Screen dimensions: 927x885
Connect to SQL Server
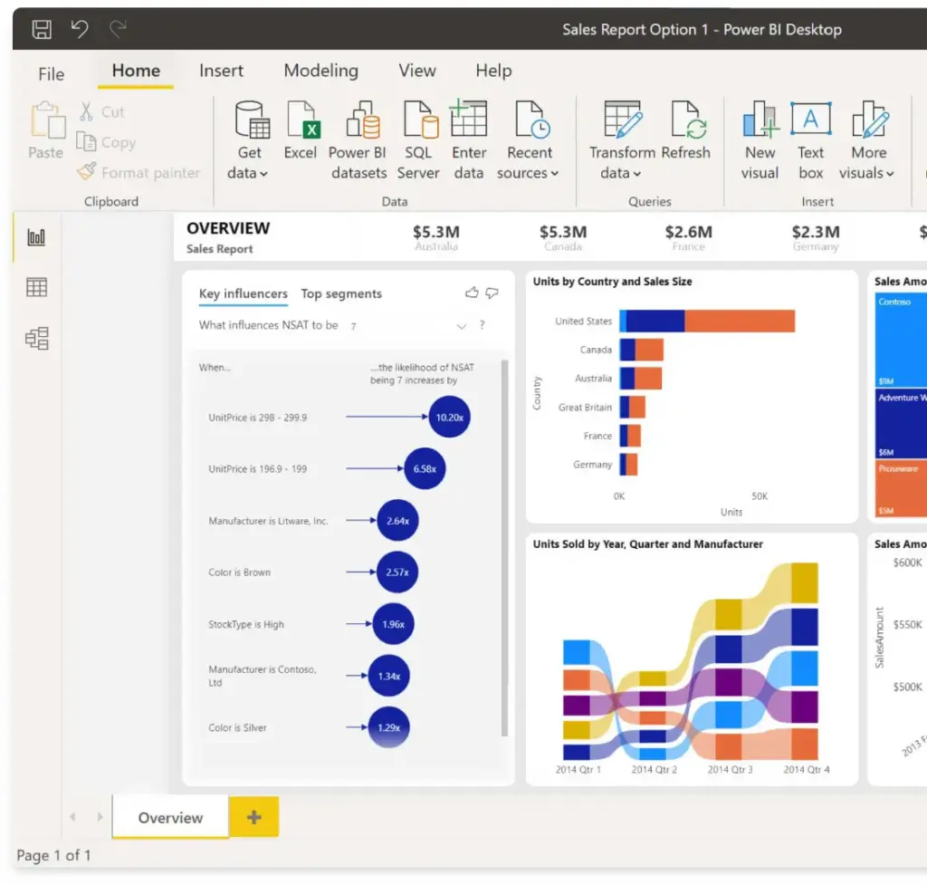[418, 140]
